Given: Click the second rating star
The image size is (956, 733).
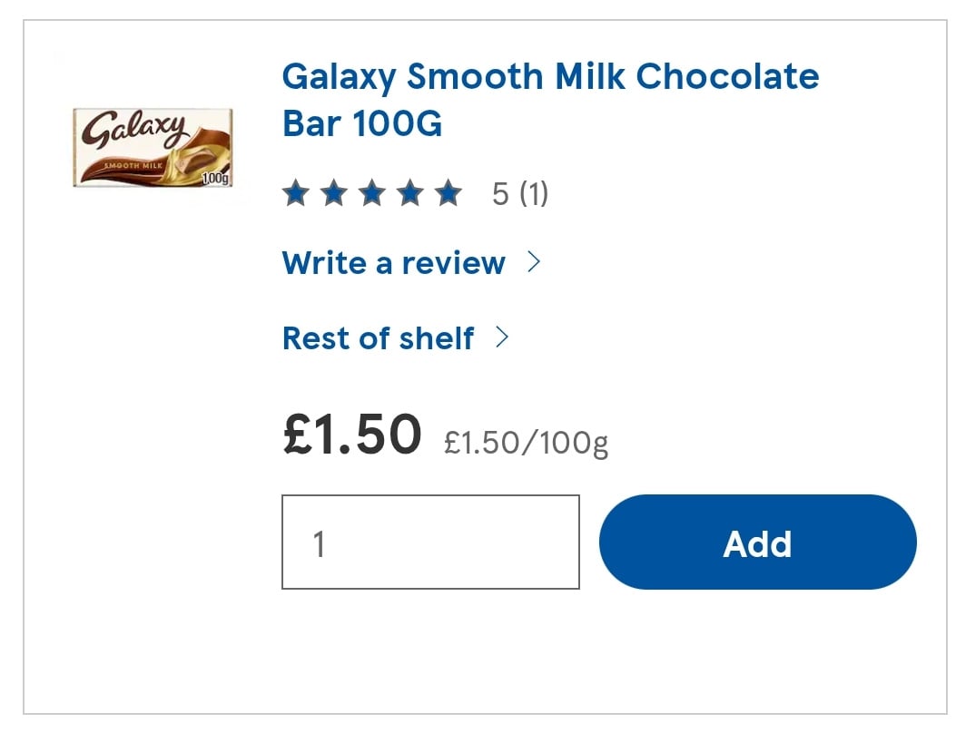Looking at the screenshot, I should coord(334,193).
